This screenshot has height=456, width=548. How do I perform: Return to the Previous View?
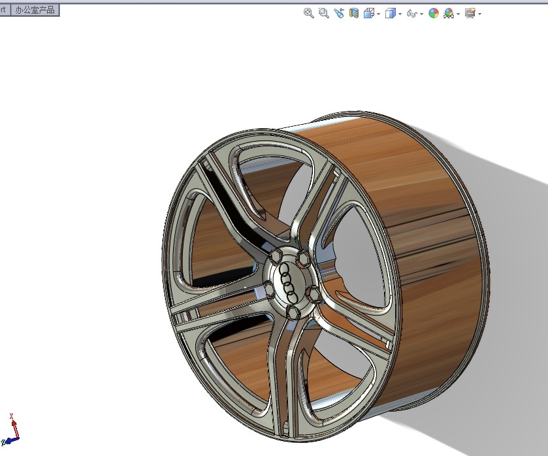[338, 13]
